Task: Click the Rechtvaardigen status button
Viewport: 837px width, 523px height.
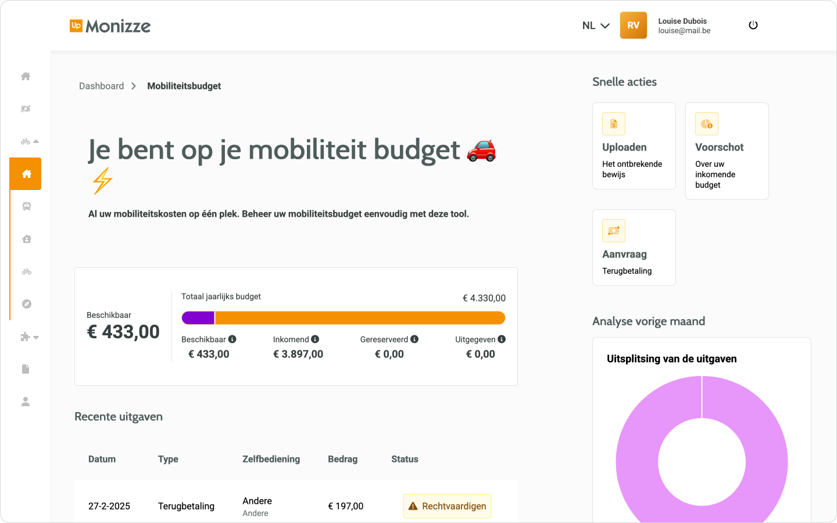Action: click(x=447, y=506)
